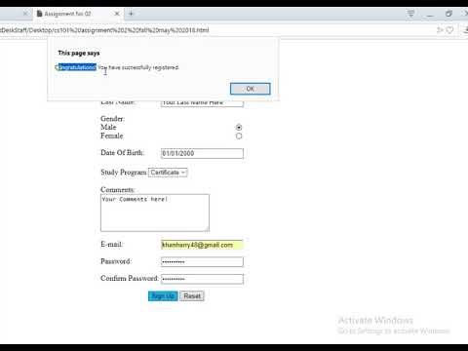Click the 'Date Of Birth:' label
Viewport: 468px width, 351px height.
122,153
